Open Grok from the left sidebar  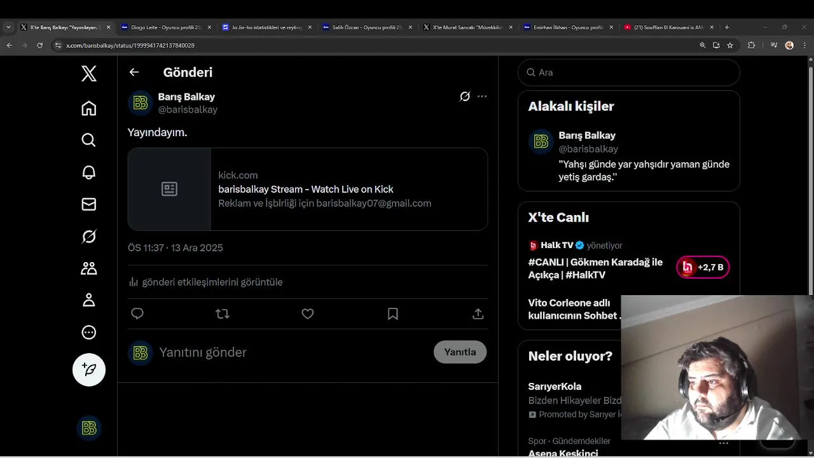point(89,237)
